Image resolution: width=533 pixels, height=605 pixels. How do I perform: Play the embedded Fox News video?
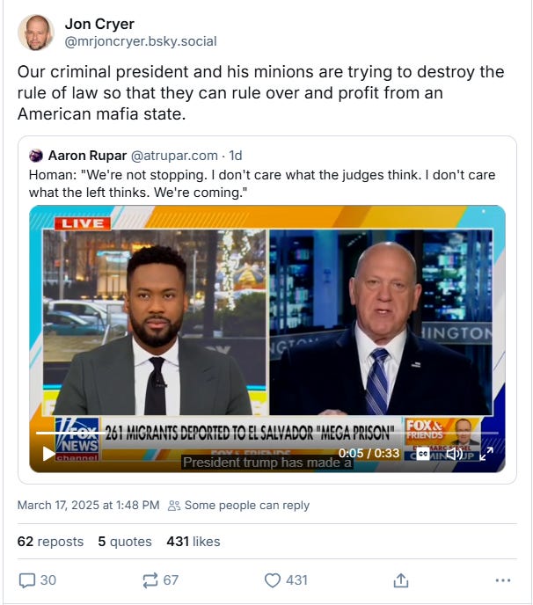[48, 454]
